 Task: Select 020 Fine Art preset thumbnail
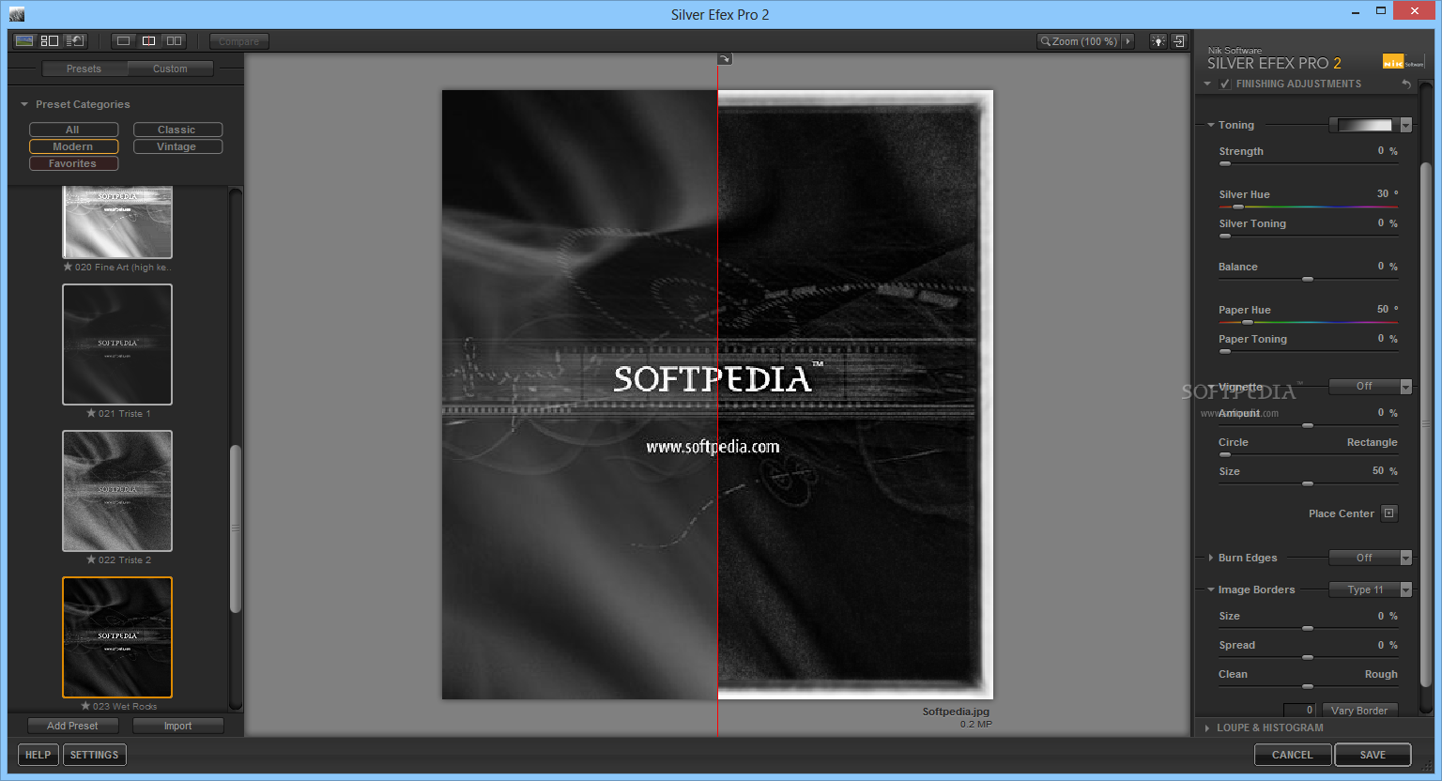[x=117, y=222]
